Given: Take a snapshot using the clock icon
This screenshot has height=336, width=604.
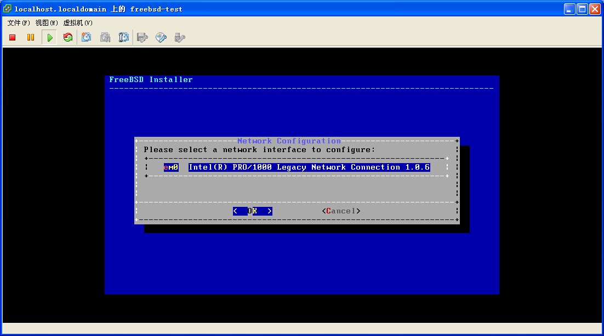Looking at the screenshot, I should 87,38.
